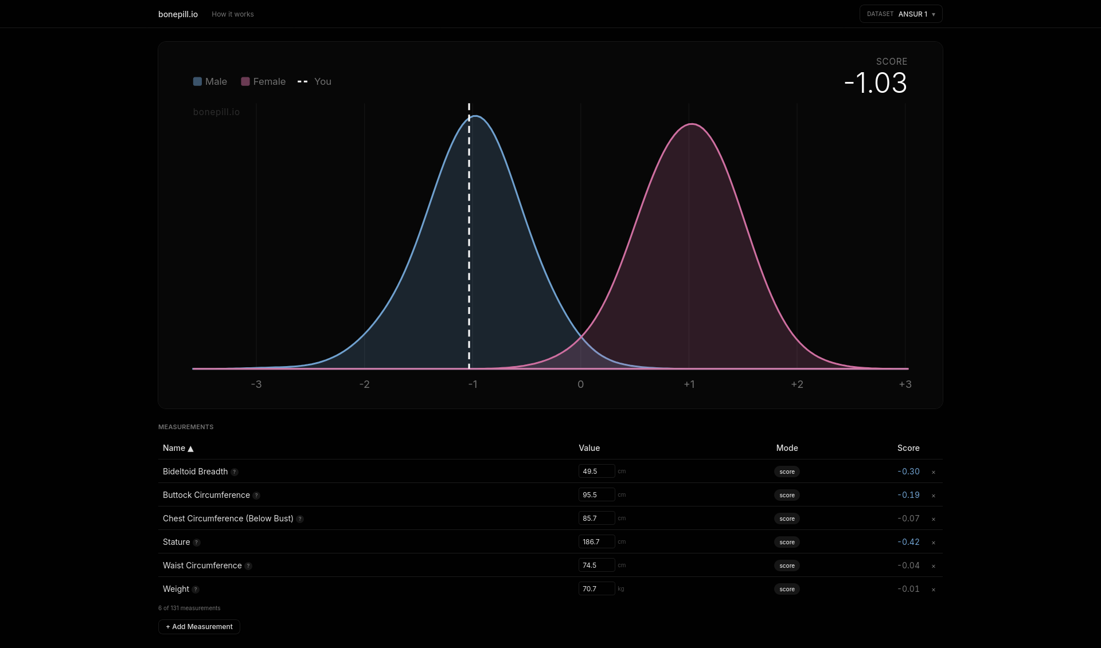Delete the Stature measurement with x icon
1101x648 pixels.
pos(934,543)
